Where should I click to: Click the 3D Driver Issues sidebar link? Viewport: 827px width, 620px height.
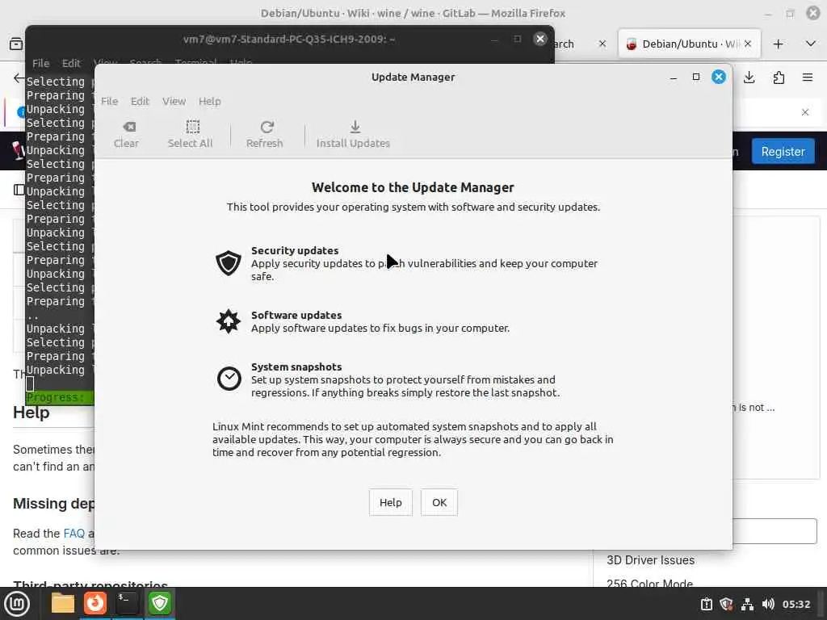[x=650, y=560]
